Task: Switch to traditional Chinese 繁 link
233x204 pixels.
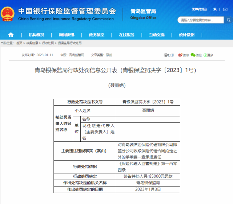Action: 215,9
